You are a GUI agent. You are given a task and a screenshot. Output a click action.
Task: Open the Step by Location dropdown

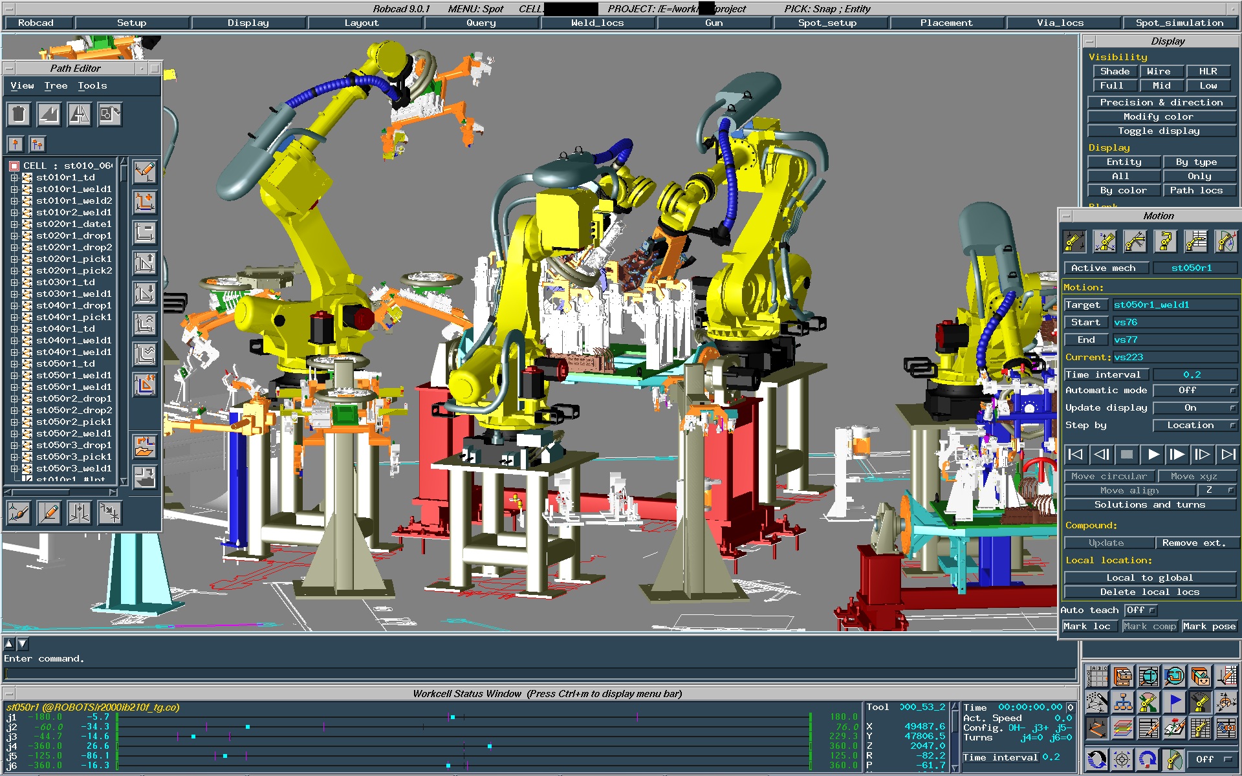click(1198, 425)
